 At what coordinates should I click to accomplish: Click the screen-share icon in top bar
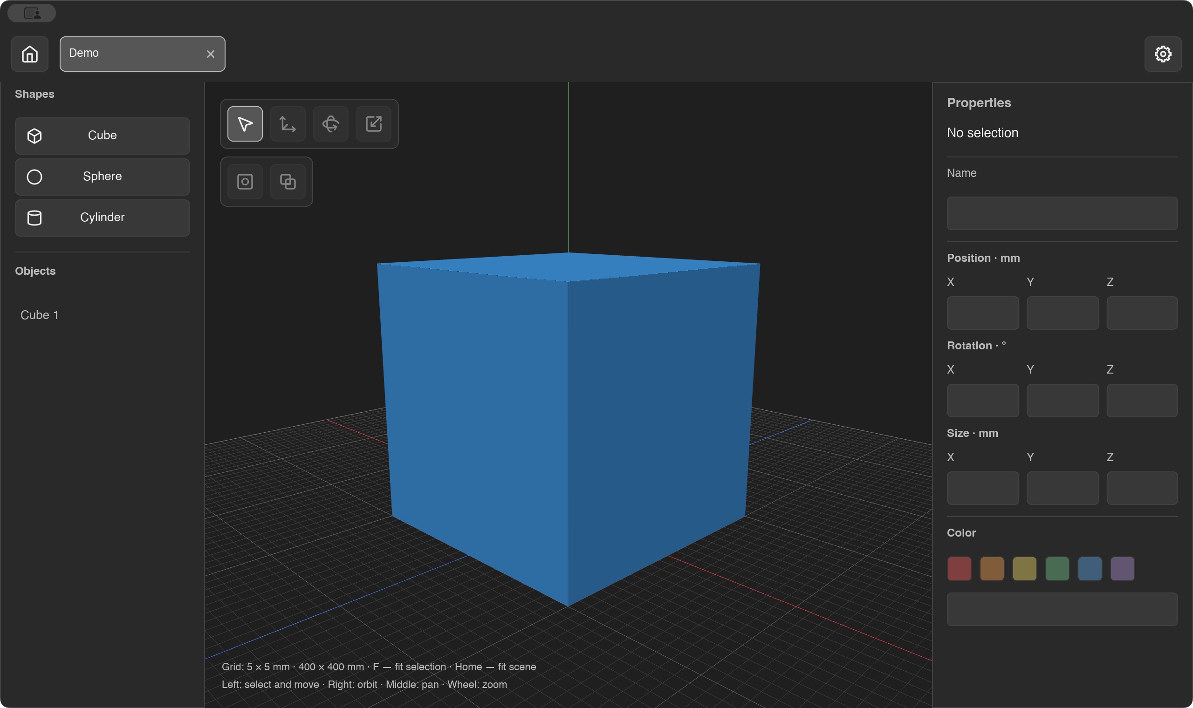coord(32,13)
